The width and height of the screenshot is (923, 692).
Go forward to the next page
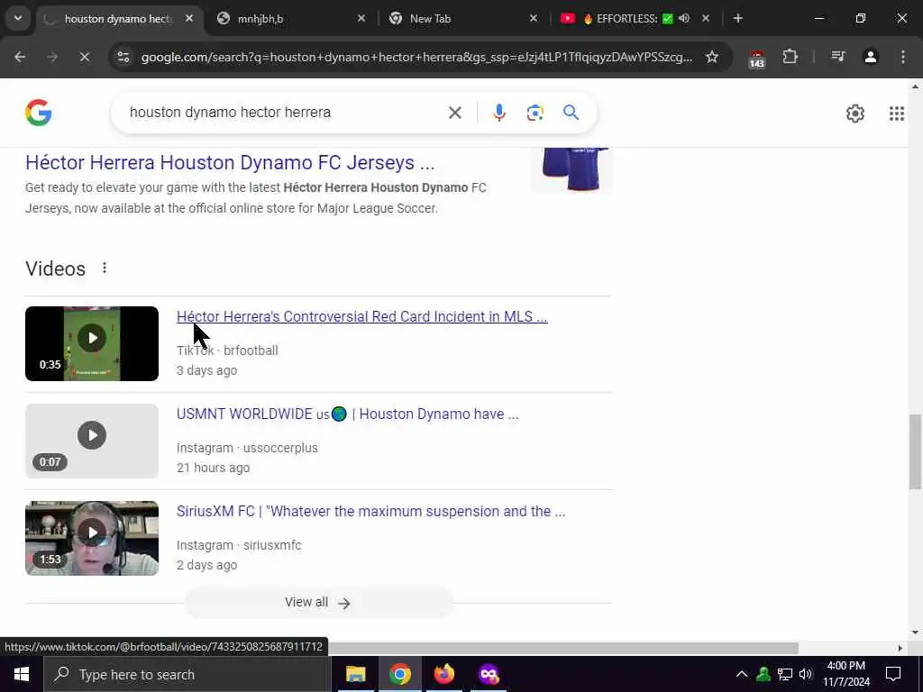click(x=52, y=57)
